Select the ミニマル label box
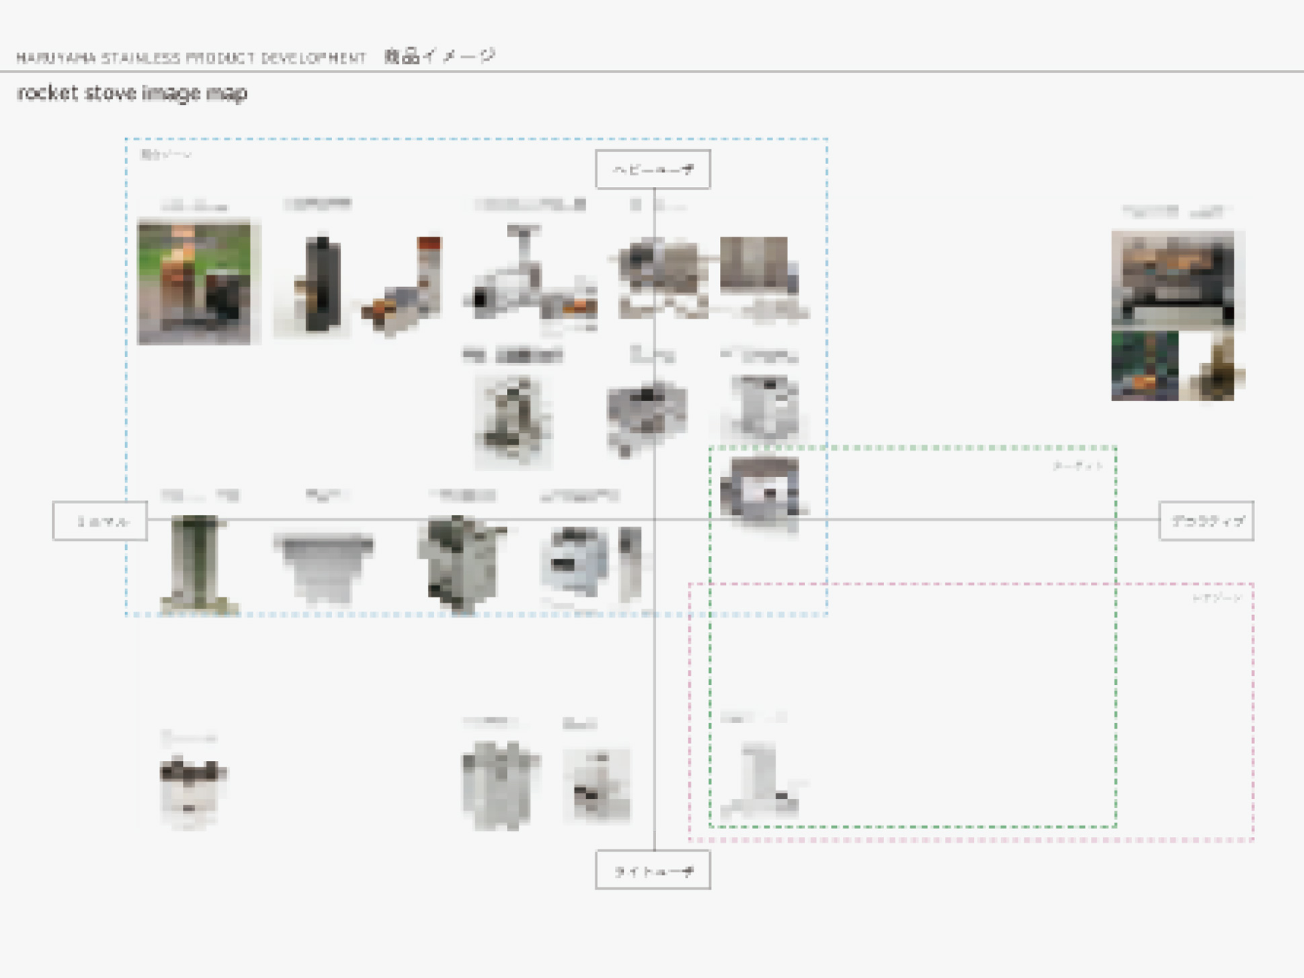This screenshot has width=1304, height=978. pos(100,521)
